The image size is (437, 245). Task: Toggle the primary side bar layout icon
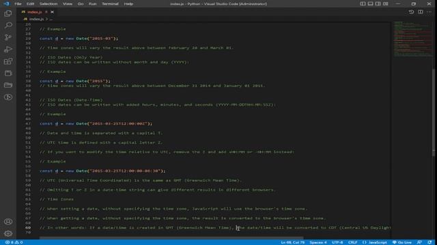click(x=363, y=3)
